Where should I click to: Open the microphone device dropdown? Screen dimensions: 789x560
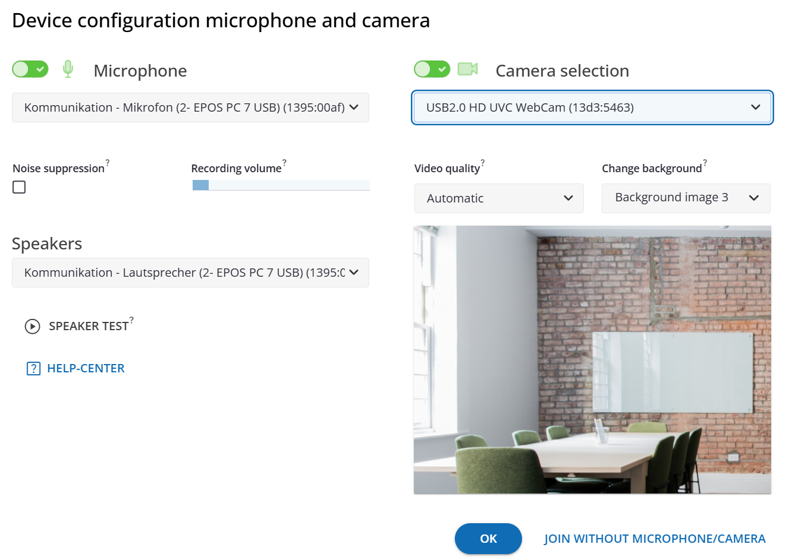[x=190, y=107]
